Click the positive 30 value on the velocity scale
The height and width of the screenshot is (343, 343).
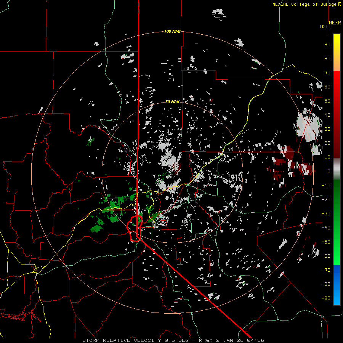pyautogui.click(x=327, y=129)
